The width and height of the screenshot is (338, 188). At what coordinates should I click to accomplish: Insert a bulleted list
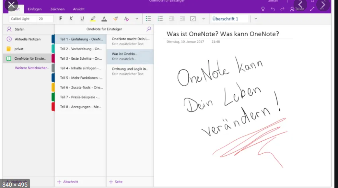click(x=148, y=18)
